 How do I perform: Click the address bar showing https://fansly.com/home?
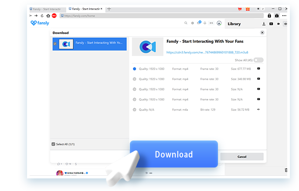[x=162, y=16]
